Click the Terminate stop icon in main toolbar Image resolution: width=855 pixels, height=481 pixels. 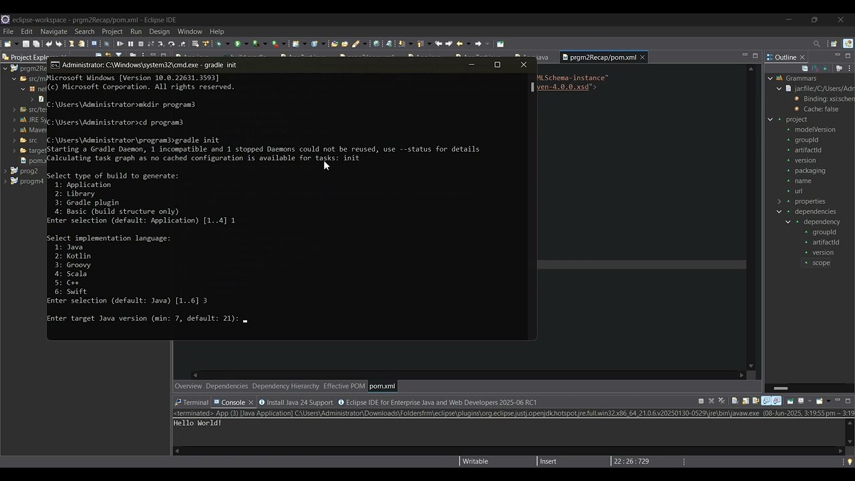(141, 43)
